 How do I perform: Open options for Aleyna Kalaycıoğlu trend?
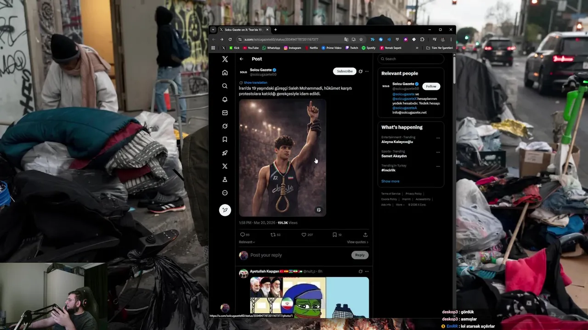[438, 138]
